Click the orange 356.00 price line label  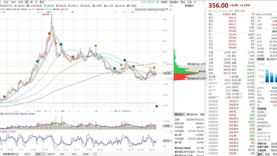tap(167, 73)
